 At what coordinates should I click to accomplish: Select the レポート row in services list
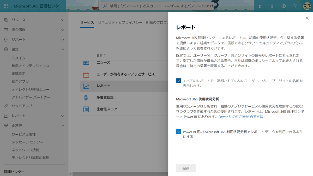click(124, 86)
